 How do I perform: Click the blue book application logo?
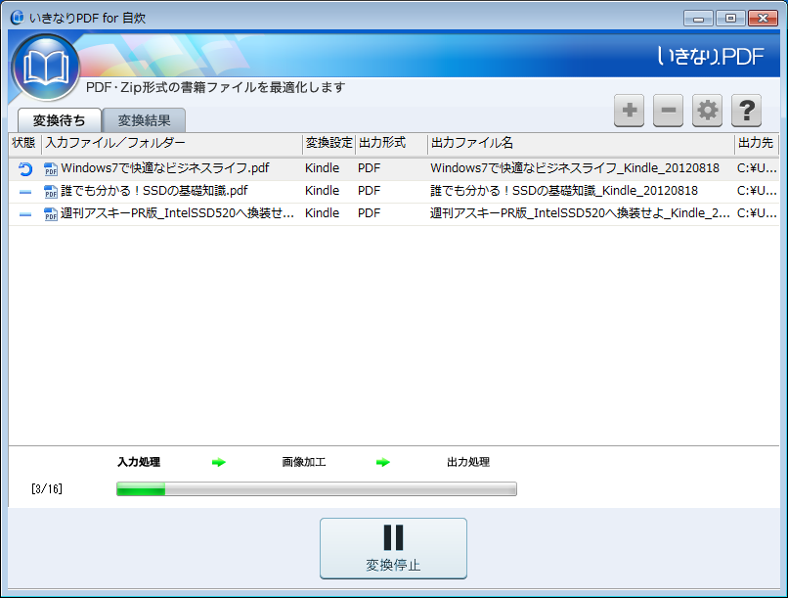click(46, 68)
